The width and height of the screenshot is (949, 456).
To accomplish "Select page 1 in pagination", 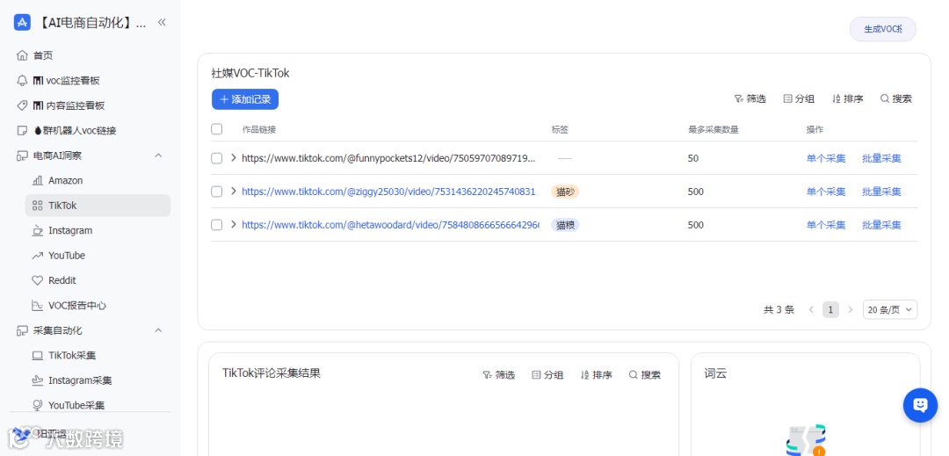I will pos(830,309).
